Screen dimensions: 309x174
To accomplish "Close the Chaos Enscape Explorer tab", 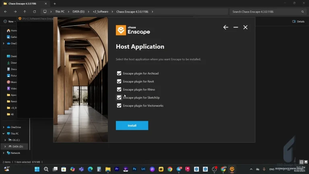I will click(x=46, y=4).
